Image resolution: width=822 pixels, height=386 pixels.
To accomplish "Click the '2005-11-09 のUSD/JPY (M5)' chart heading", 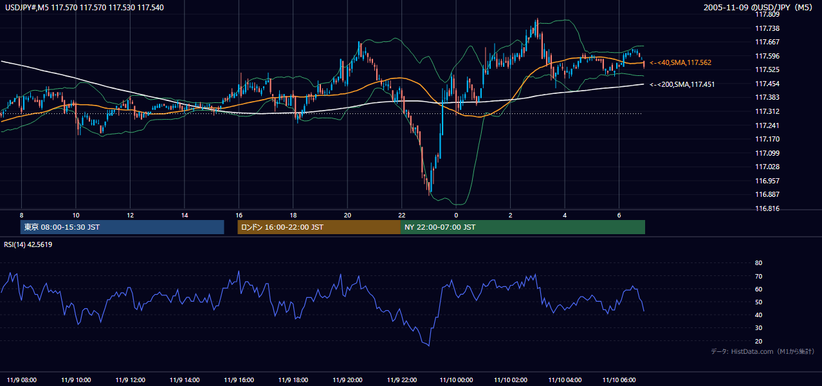I will click(x=760, y=8).
